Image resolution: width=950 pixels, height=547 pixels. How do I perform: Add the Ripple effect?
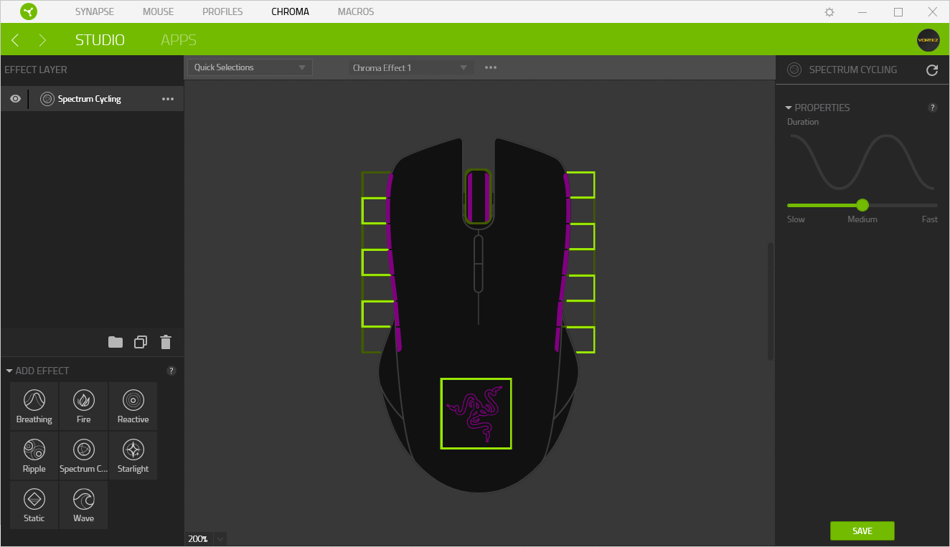coord(34,455)
